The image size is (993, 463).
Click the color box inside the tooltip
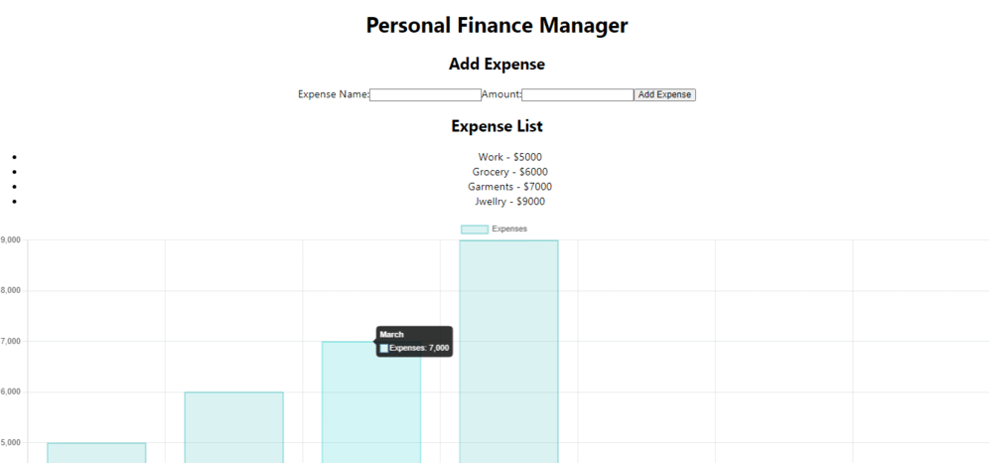click(x=384, y=349)
